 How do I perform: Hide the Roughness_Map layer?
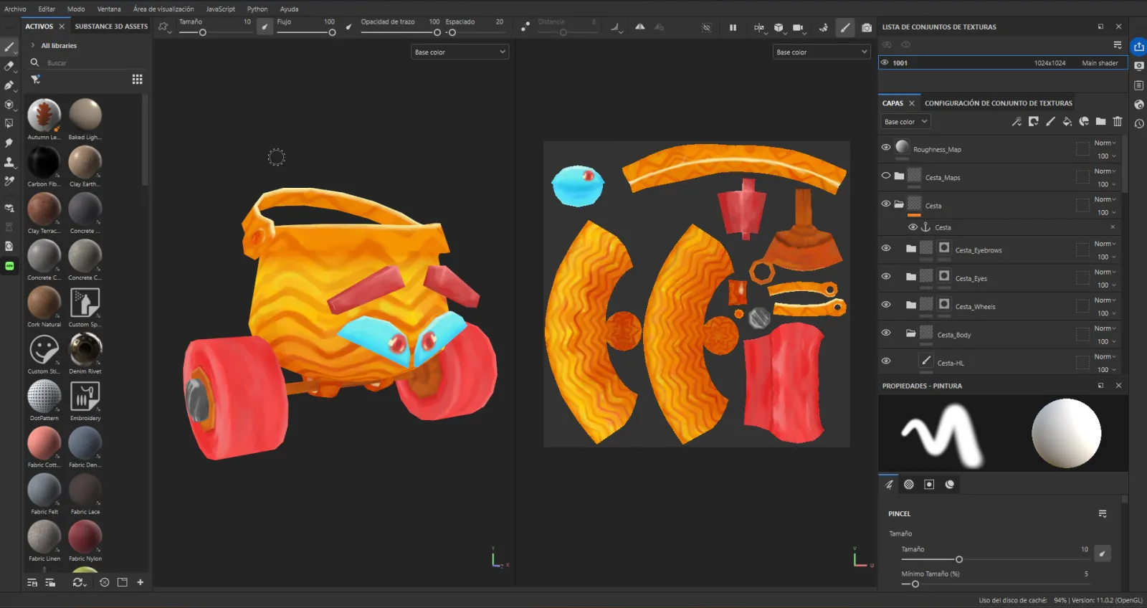point(886,148)
